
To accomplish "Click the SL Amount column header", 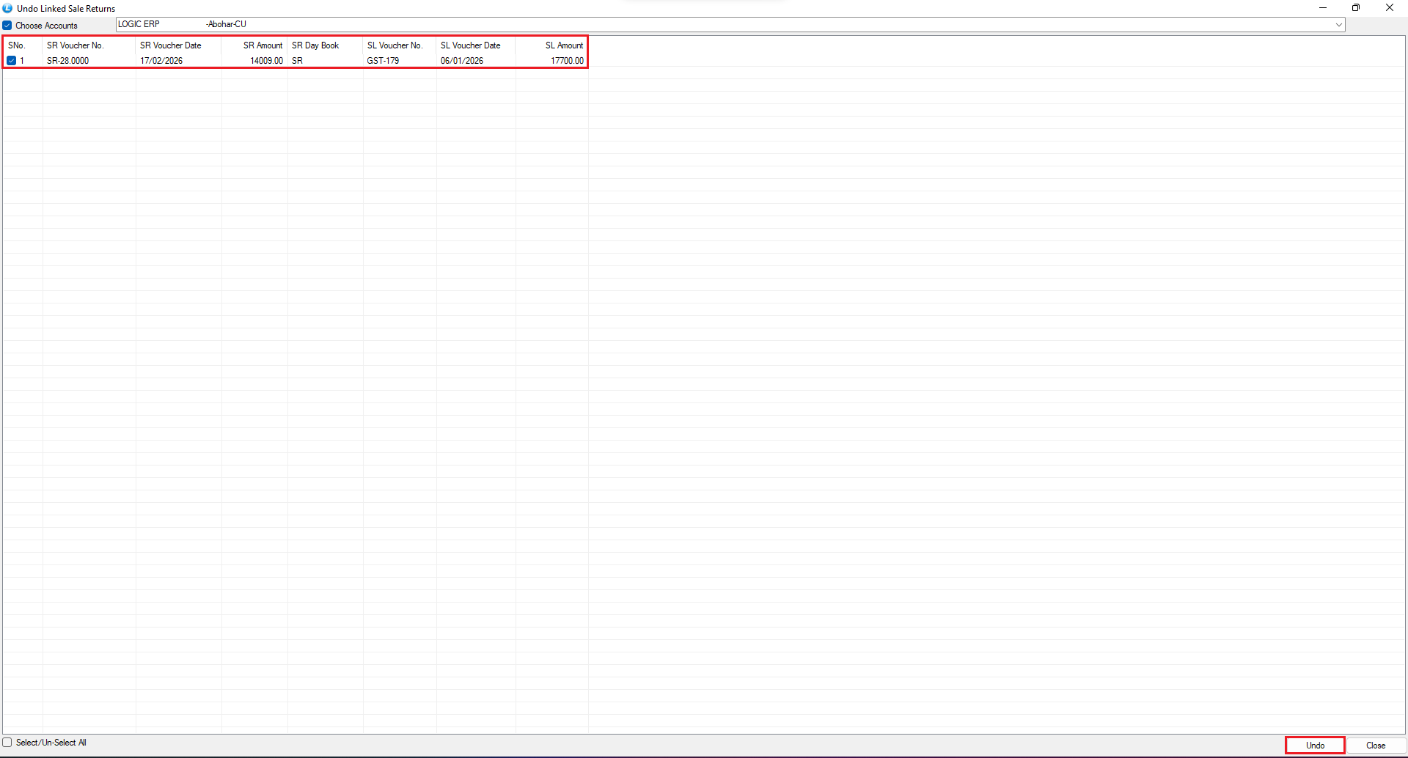I will [x=563, y=45].
